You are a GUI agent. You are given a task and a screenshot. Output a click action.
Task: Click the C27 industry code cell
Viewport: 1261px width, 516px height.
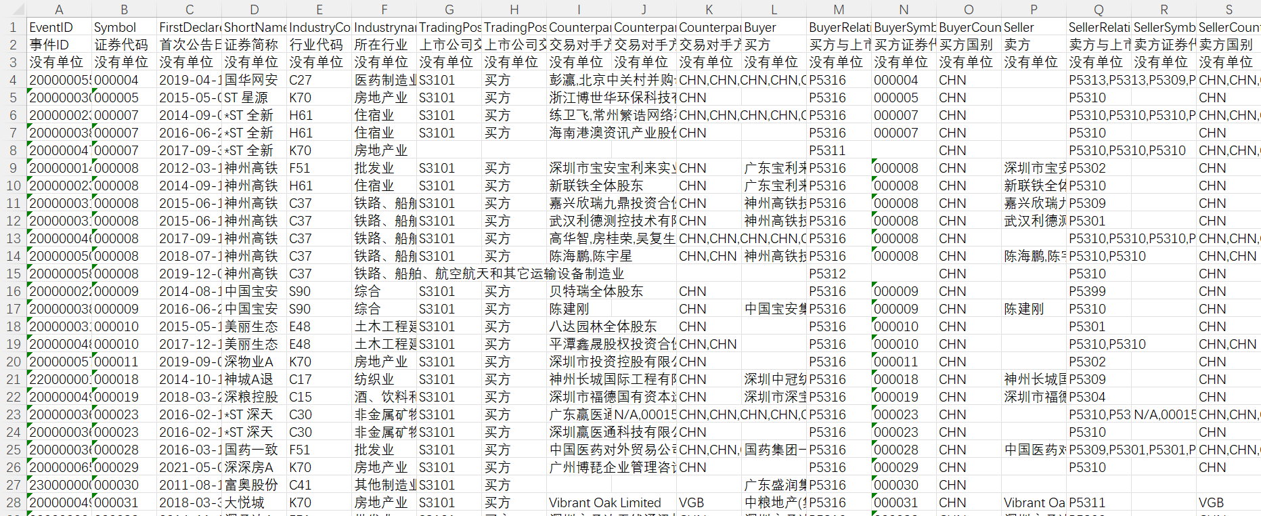pos(319,80)
